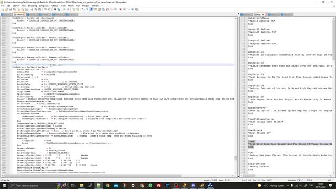Undo last edit via toolbar
The image size is (336, 189).
click(45, 9)
